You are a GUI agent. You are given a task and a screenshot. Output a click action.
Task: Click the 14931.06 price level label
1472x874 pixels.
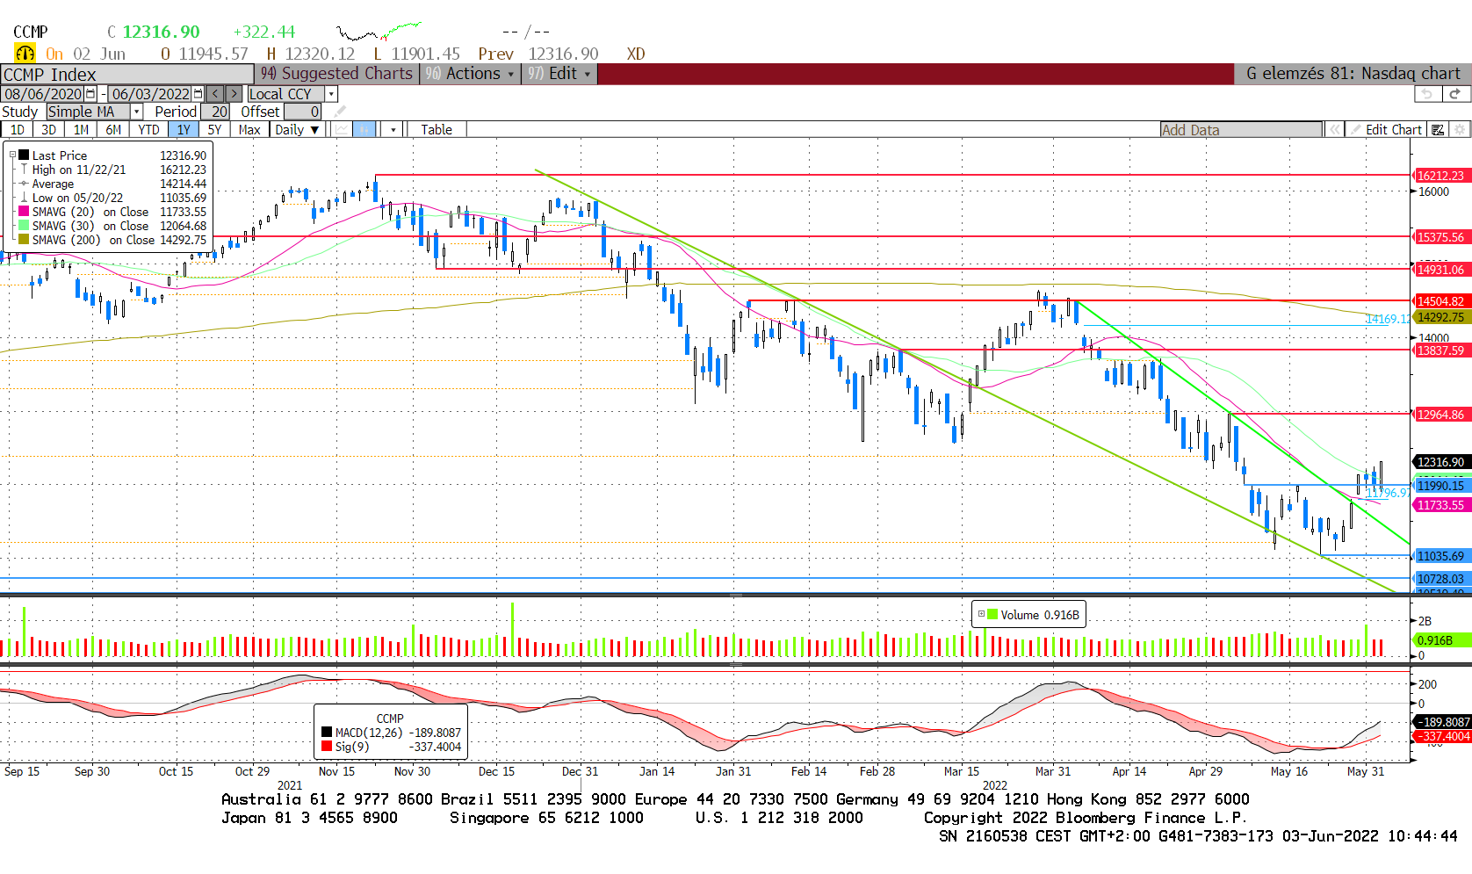(1440, 270)
